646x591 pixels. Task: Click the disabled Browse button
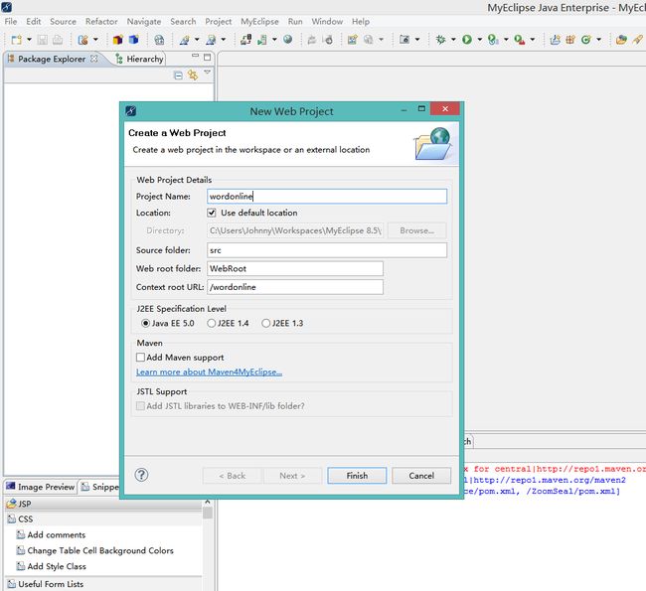416,230
